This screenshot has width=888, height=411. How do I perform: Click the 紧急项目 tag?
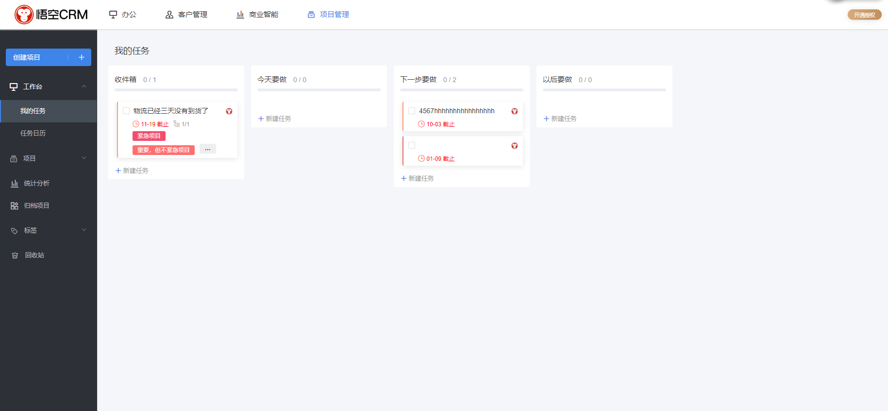(x=149, y=136)
